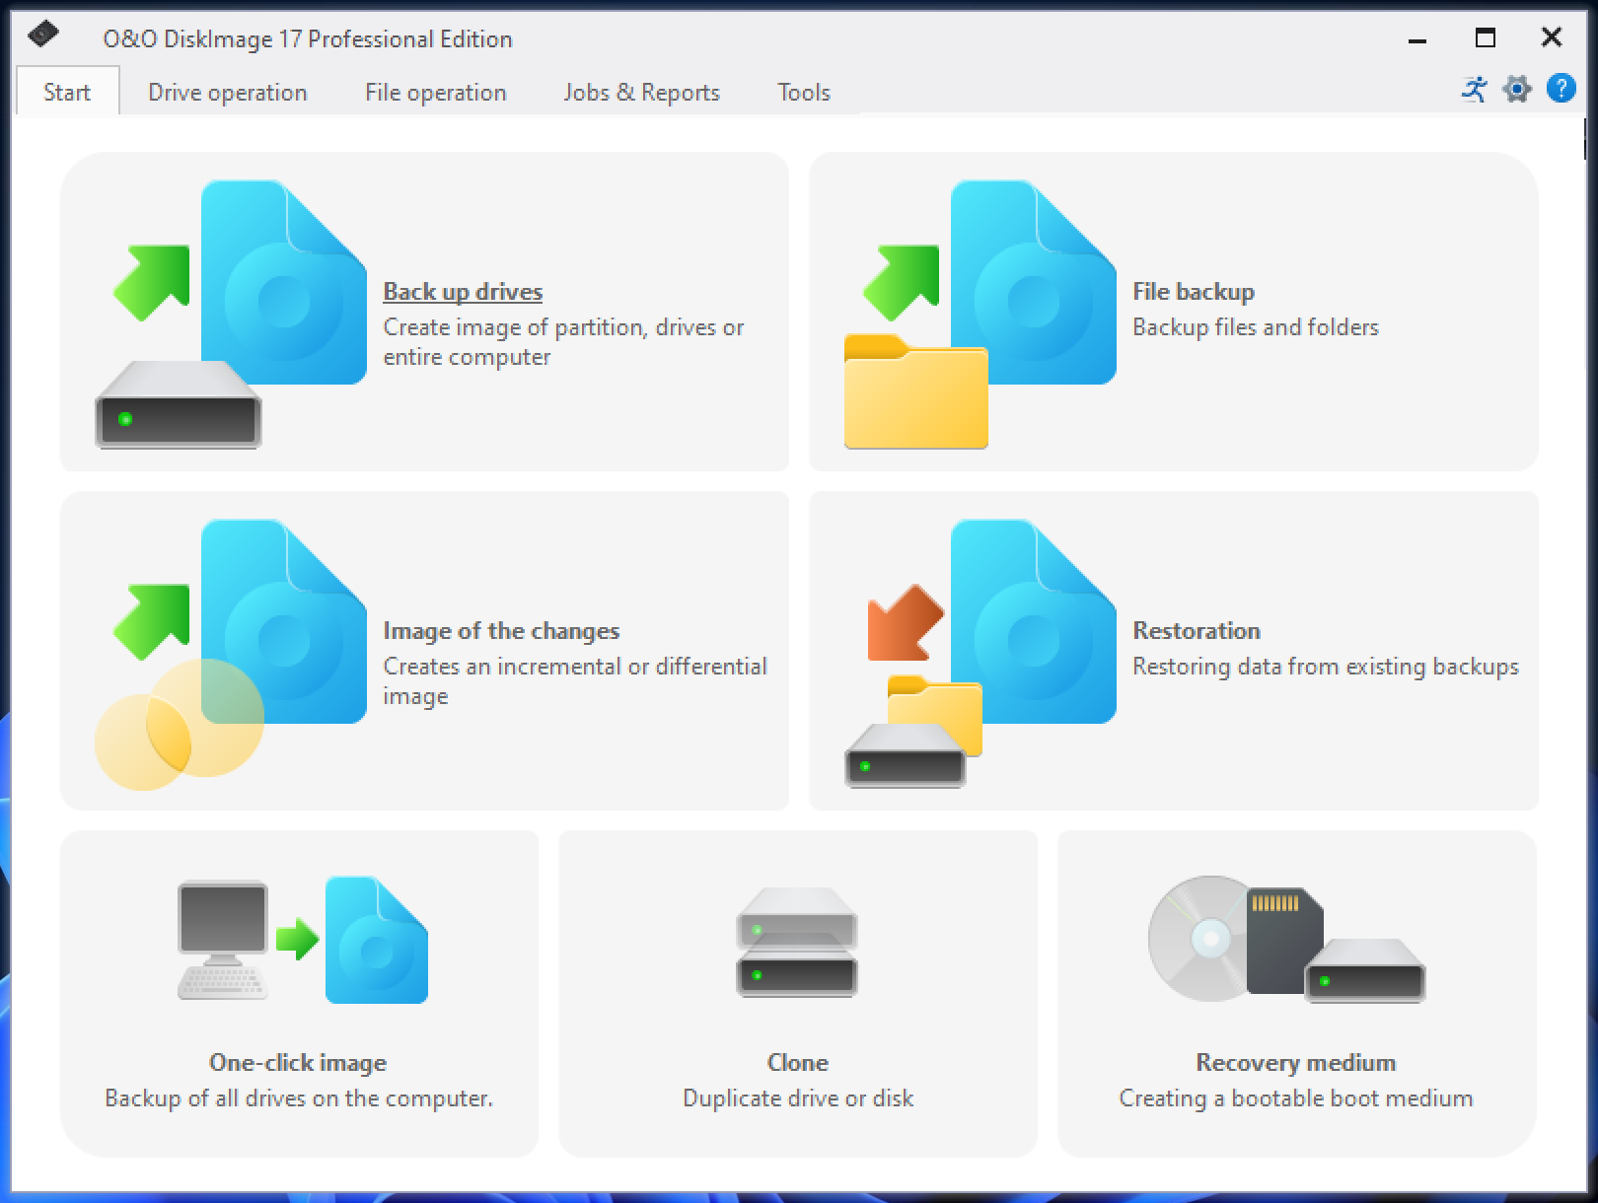Click 'Backup files and folders' description
The image size is (1598, 1203).
tap(1256, 327)
